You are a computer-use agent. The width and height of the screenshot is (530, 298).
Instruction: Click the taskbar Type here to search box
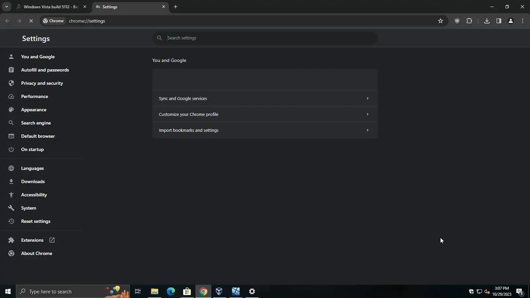pos(73,291)
